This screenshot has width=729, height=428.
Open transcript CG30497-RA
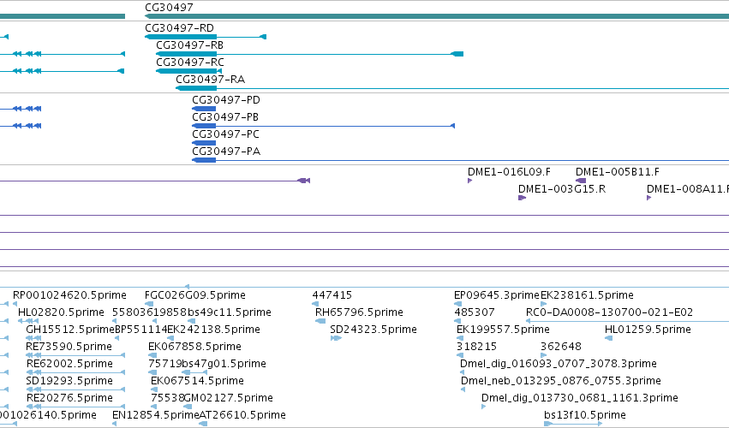pyautogui.click(x=210, y=80)
